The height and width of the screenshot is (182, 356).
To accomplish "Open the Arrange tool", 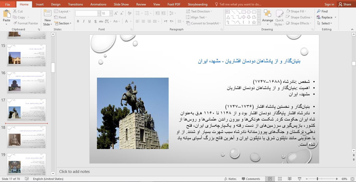I will (x=268, y=17).
